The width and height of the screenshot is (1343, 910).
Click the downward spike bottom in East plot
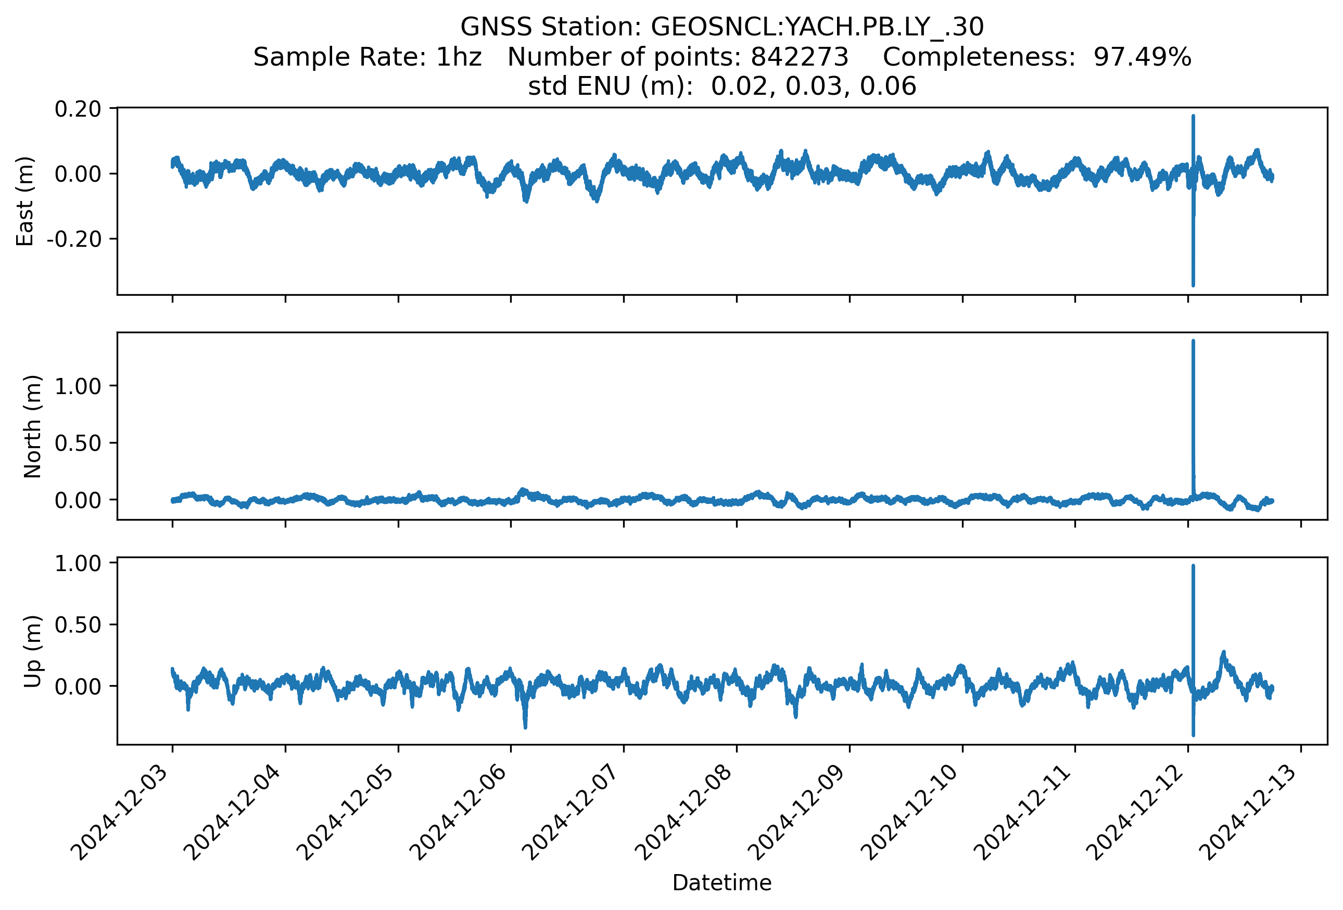(x=1193, y=284)
